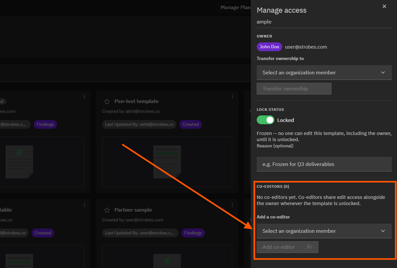Image resolution: width=397 pixels, height=268 pixels.
Task: Click the lock reason input field
Action: [324, 164]
